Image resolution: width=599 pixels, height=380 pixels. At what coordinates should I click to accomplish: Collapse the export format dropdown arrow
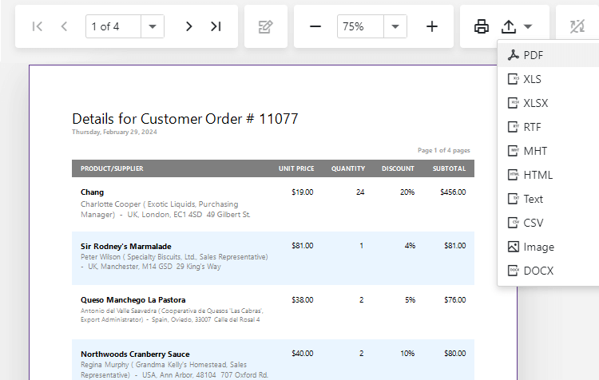[529, 26]
